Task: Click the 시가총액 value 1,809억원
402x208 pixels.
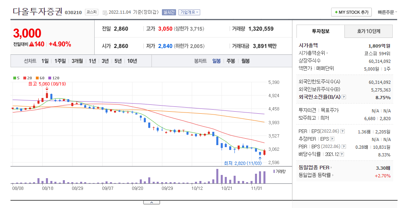Action: [379, 46]
